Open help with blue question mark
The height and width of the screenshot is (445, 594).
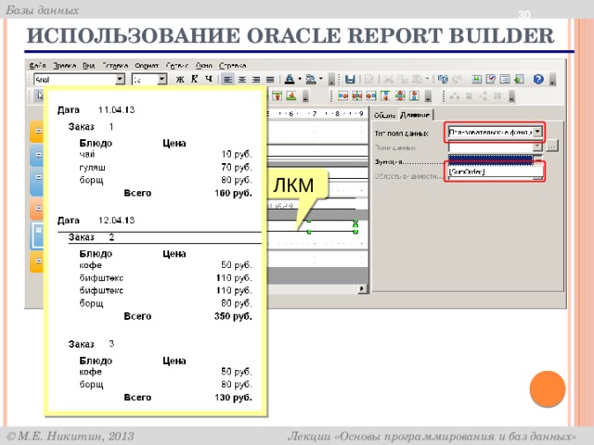point(538,79)
